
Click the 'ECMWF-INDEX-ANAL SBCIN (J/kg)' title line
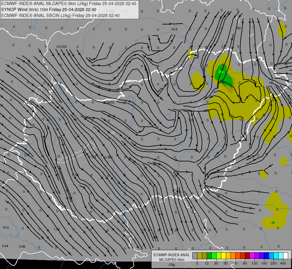[x=36, y=16]
